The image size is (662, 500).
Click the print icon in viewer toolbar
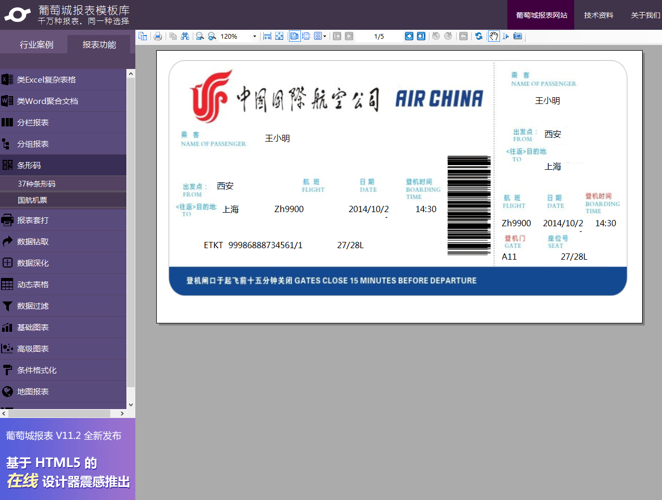tap(158, 36)
